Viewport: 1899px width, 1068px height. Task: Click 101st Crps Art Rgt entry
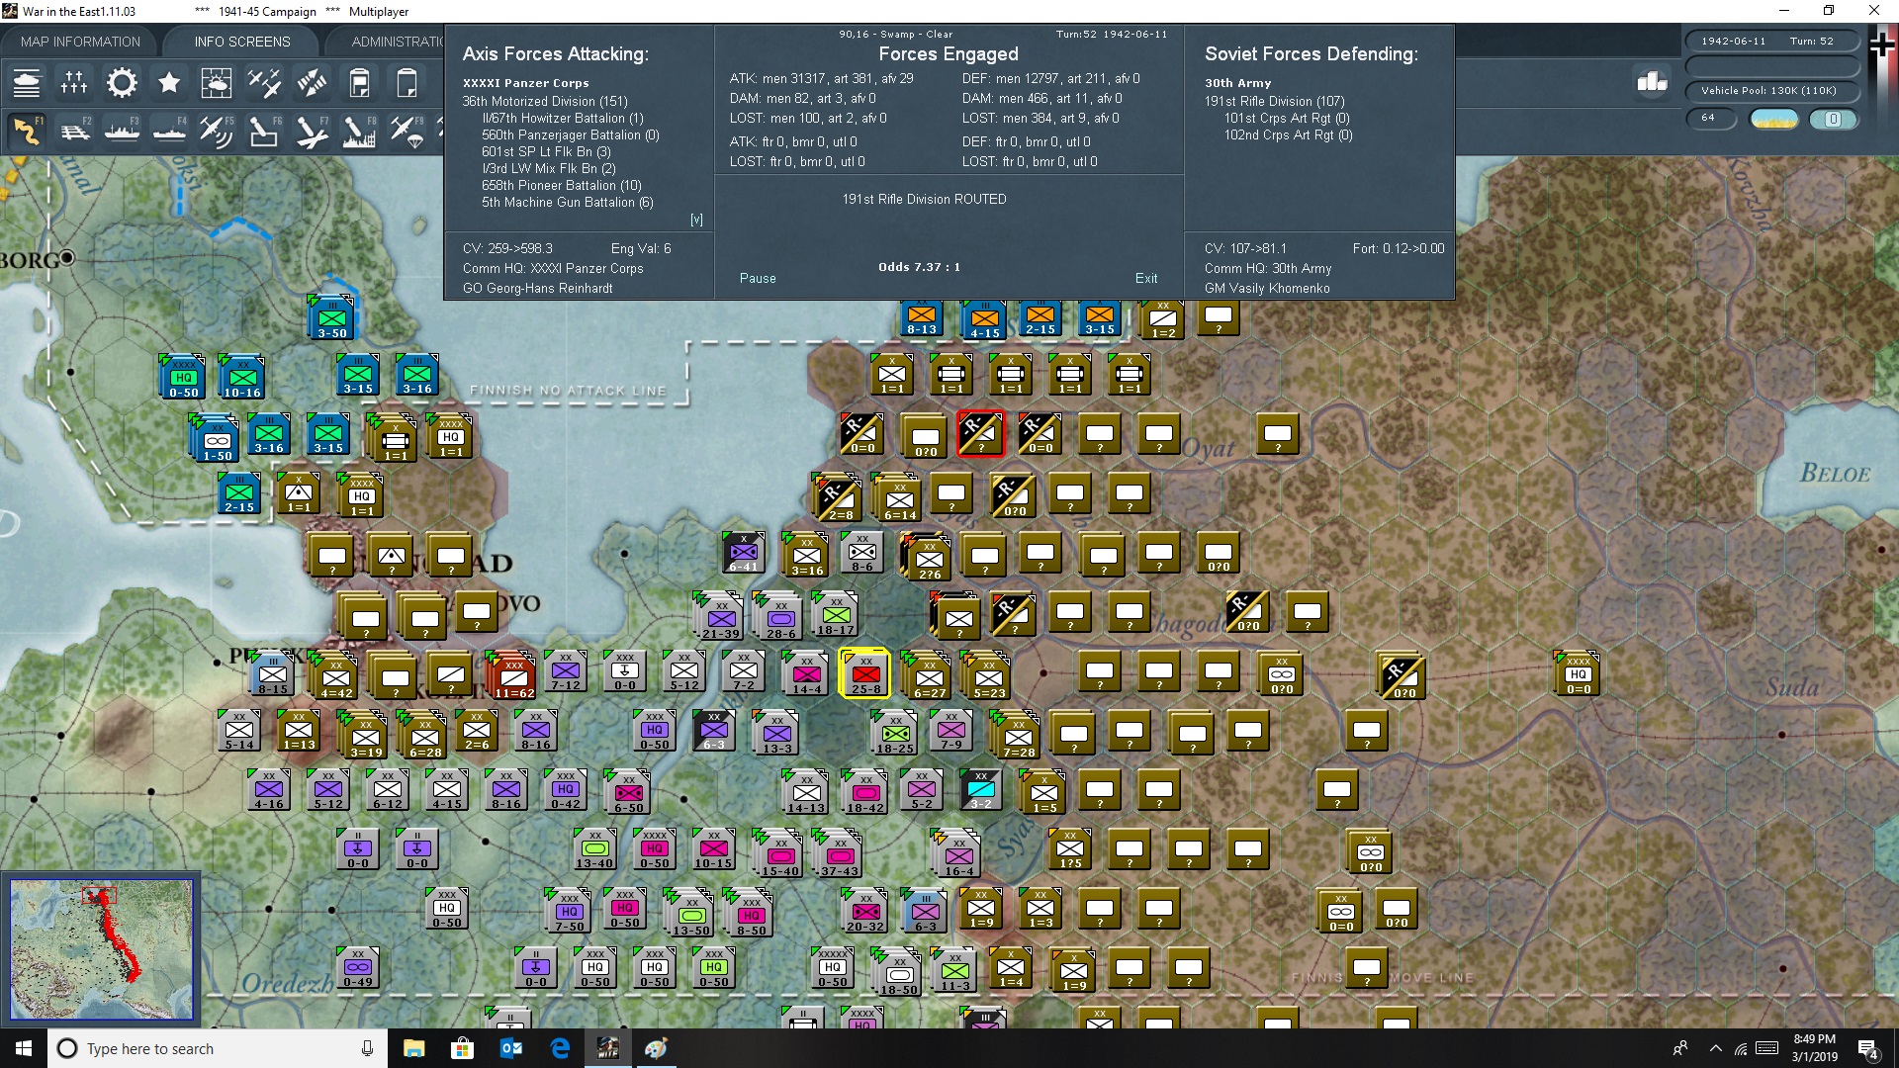(x=1287, y=118)
